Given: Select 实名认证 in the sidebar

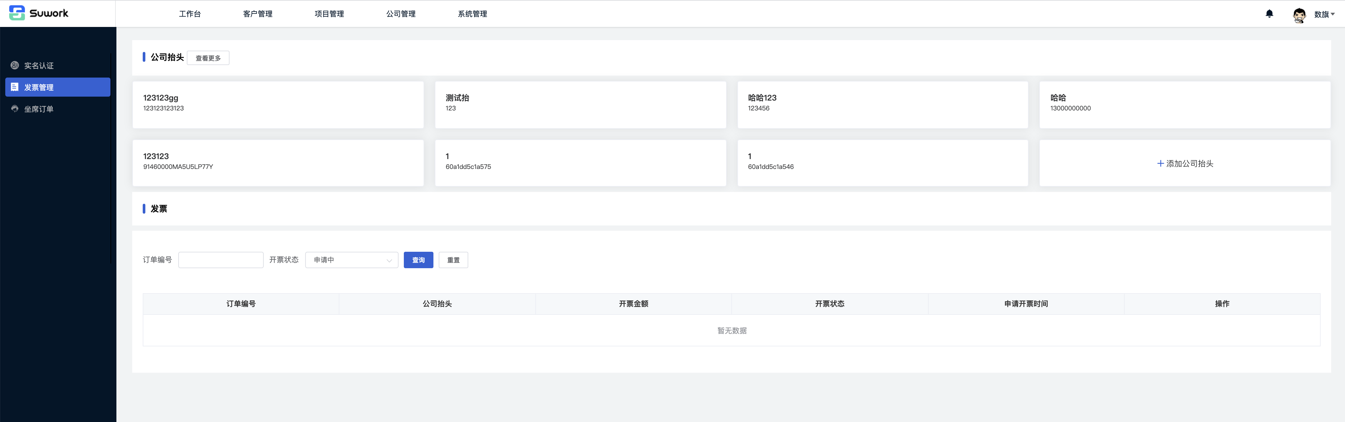Looking at the screenshot, I should (58, 65).
